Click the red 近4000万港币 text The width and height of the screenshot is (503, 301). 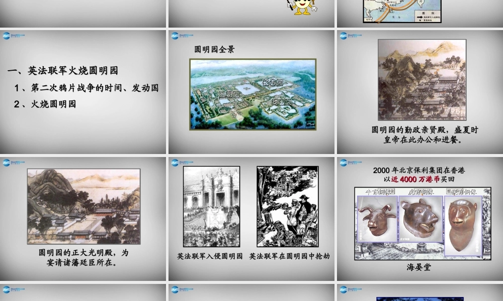point(415,179)
